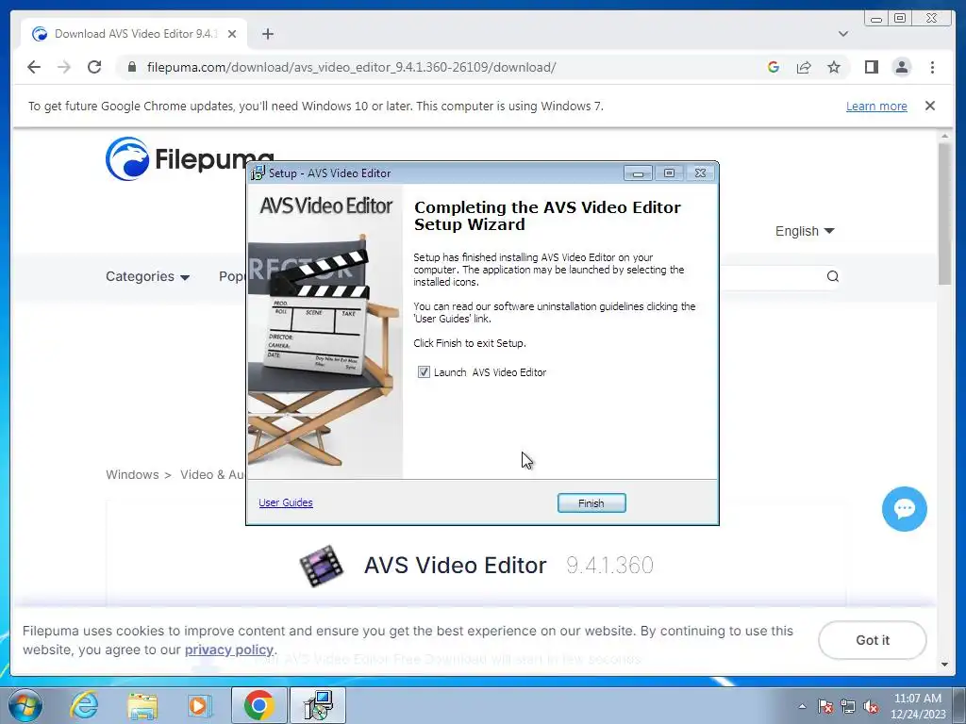
Task: Click Filepuma search magnifier icon
Action: (832, 276)
